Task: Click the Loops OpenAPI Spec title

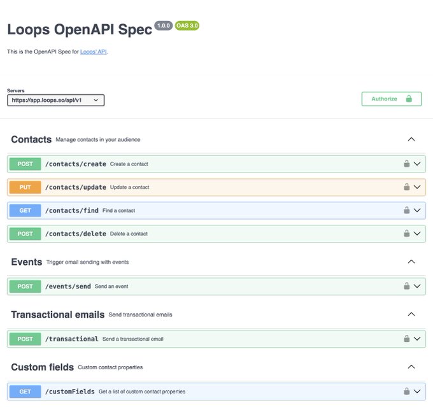Action: pos(80,29)
